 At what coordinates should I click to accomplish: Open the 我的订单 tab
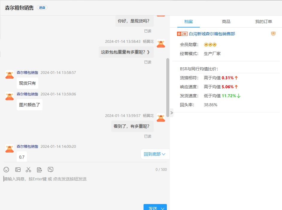263,22
